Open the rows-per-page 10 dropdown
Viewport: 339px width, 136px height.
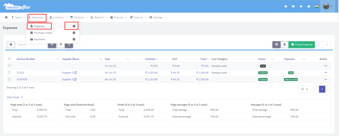[x=305, y=89]
